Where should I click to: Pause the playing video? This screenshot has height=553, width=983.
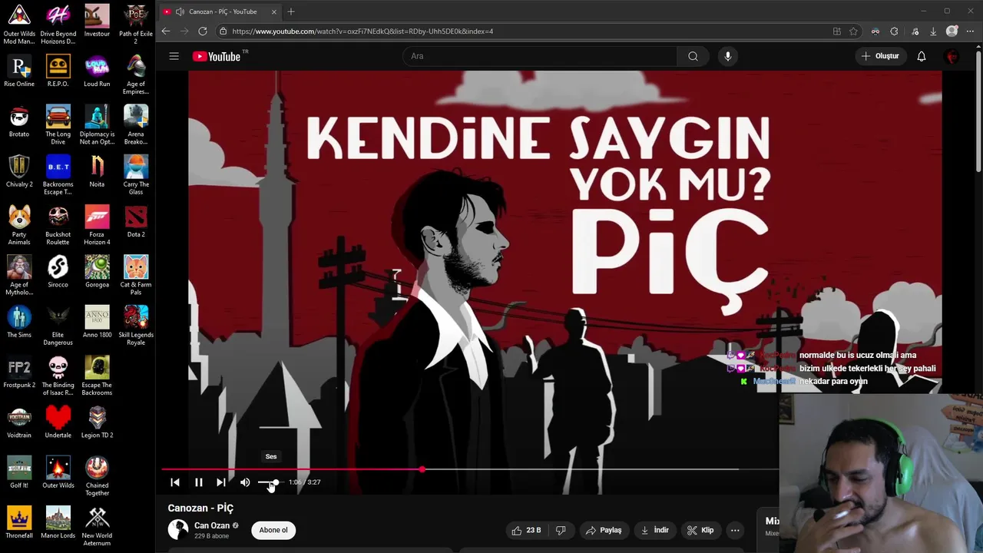coord(198,482)
